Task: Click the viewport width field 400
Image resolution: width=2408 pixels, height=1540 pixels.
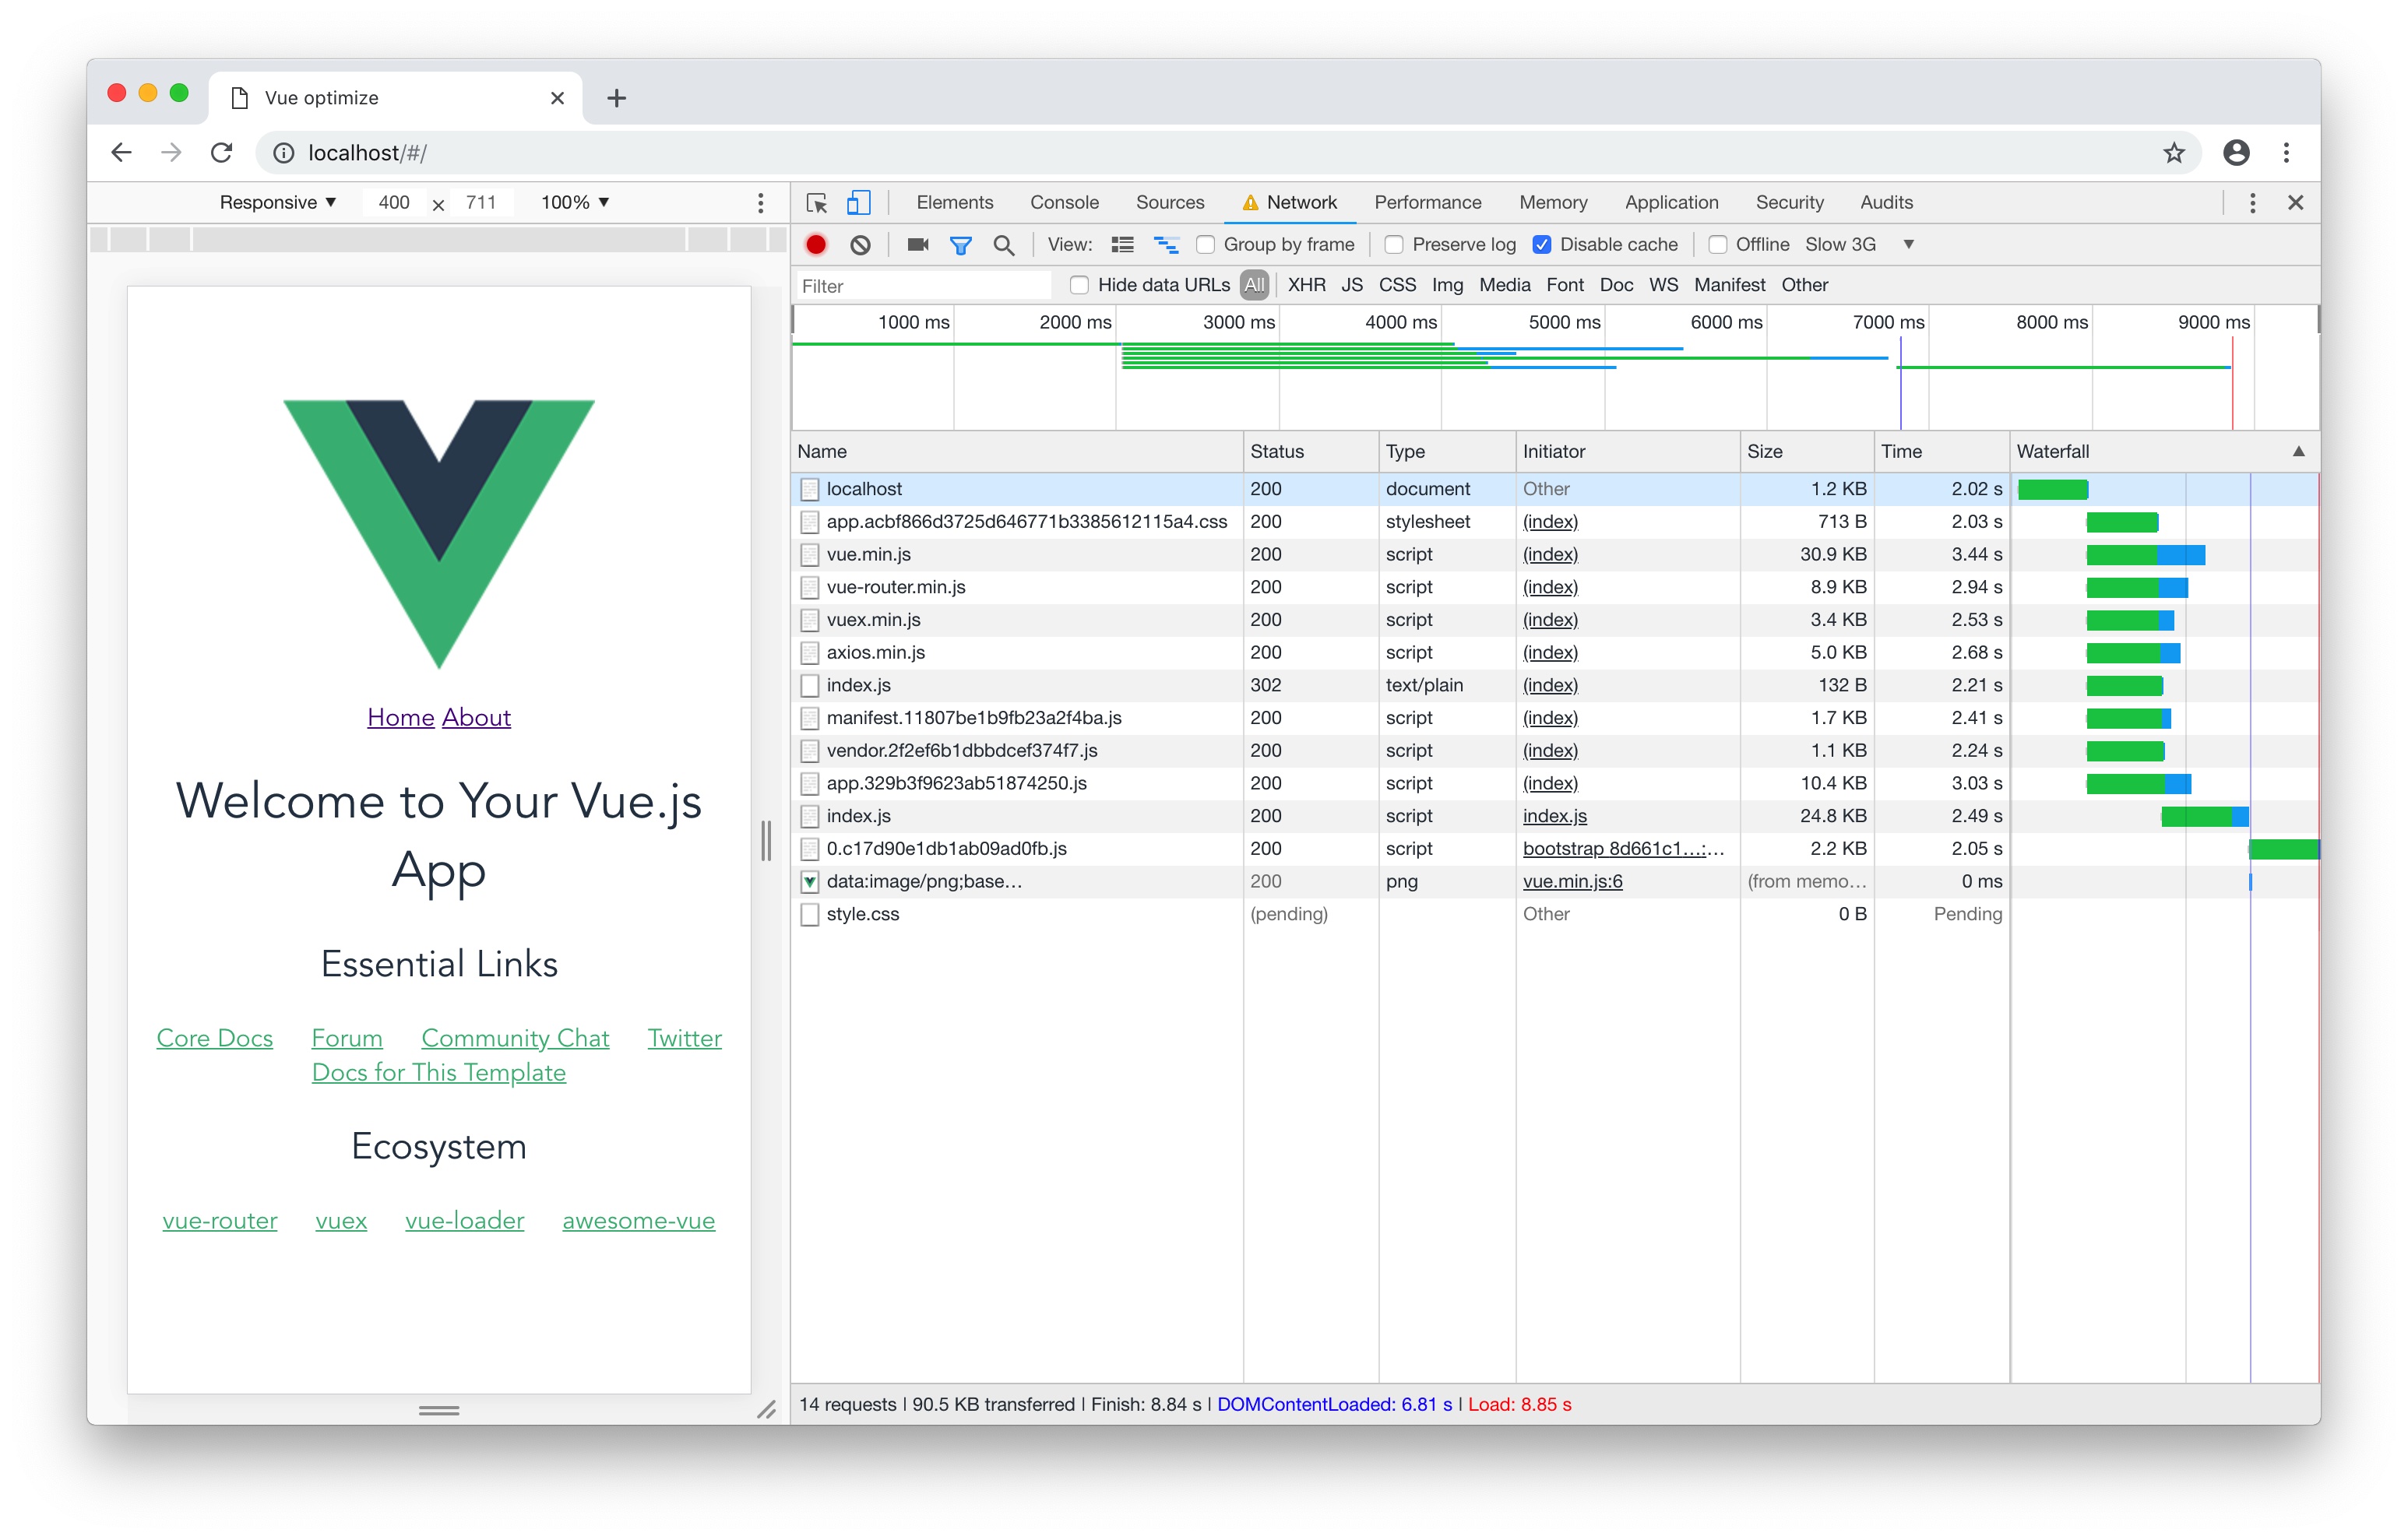Action: pos(394,203)
